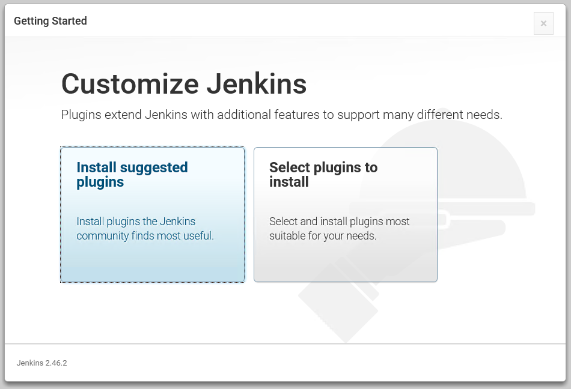Choose the Select plugins to install option
This screenshot has height=389, width=571.
click(x=346, y=214)
